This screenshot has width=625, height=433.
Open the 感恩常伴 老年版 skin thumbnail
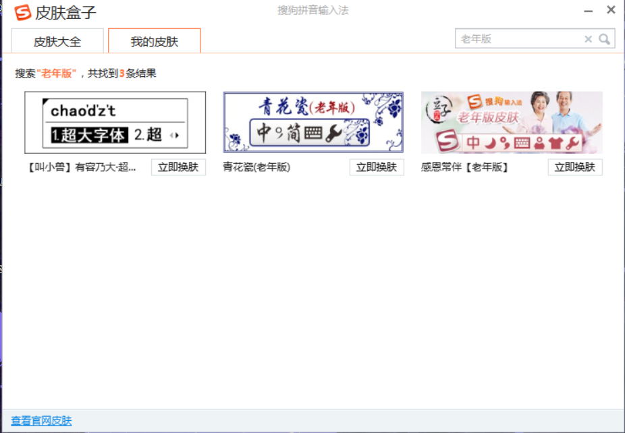point(512,122)
